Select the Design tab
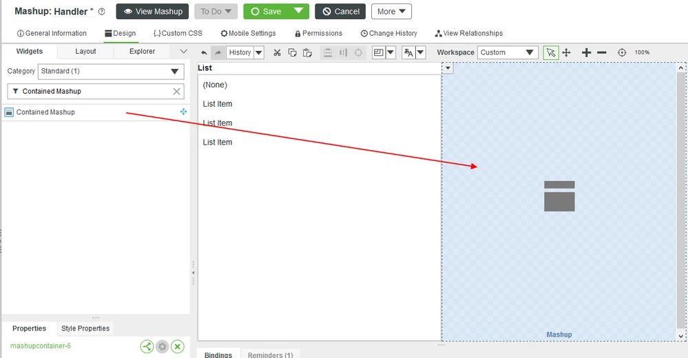The width and height of the screenshot is (688, 358). 121,33
